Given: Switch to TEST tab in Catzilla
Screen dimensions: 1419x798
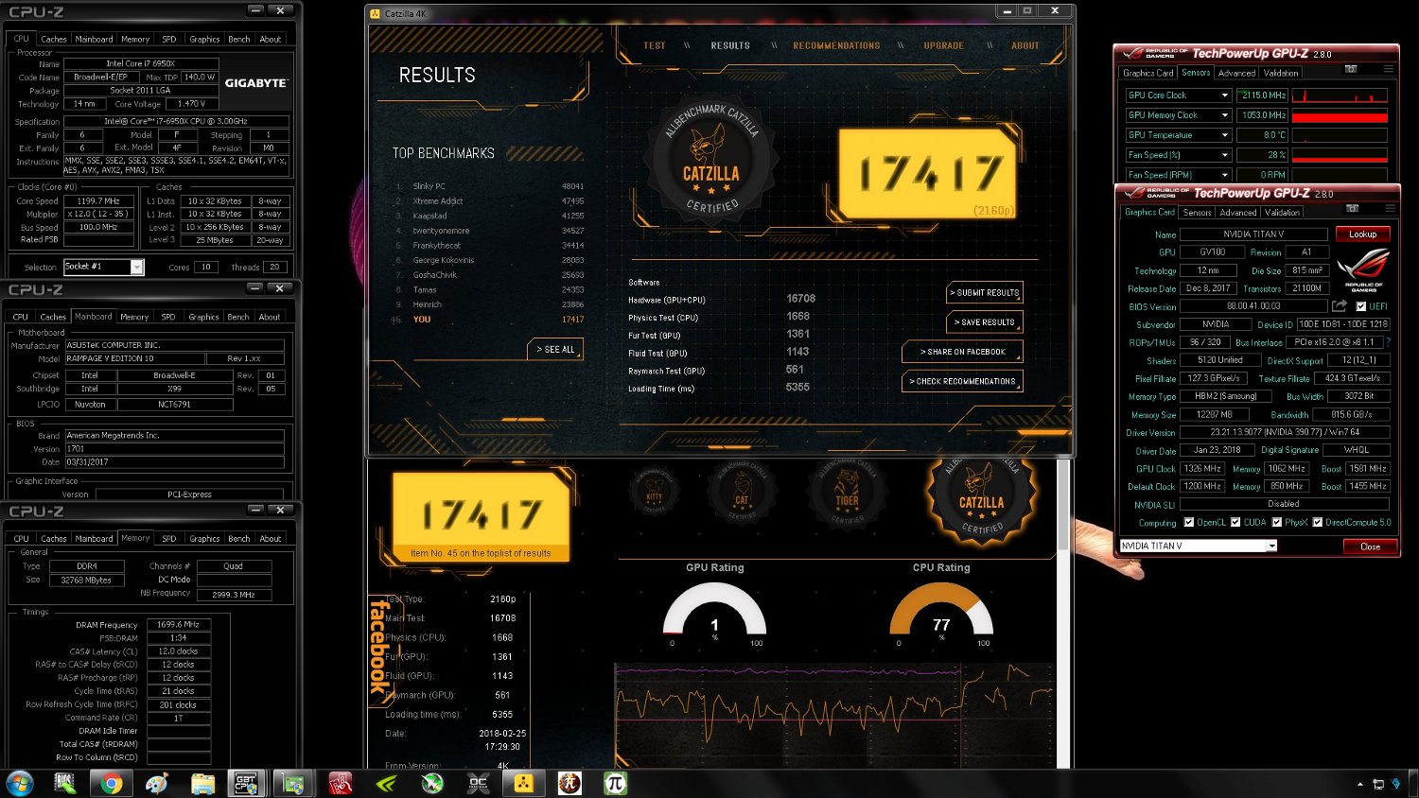Looking at the screenshot, I should coord(655,45).
